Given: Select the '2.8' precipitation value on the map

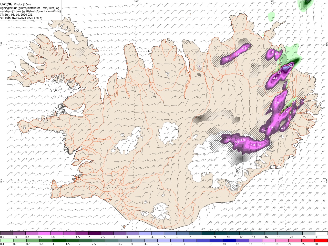Looking at the screenshot, I should pyautogui.click(x=279, y=73).
